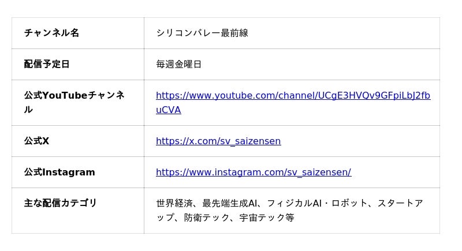Select the 公式Instagram label cell
The image size is (462, 251).
pyautogui.click(x=78, y=172)
